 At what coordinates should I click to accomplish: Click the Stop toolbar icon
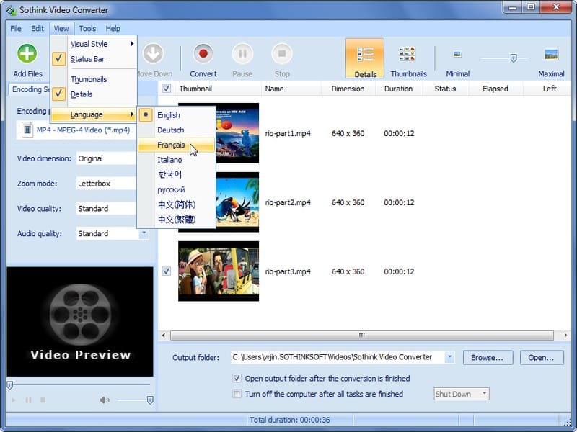[x=282, y=53]
